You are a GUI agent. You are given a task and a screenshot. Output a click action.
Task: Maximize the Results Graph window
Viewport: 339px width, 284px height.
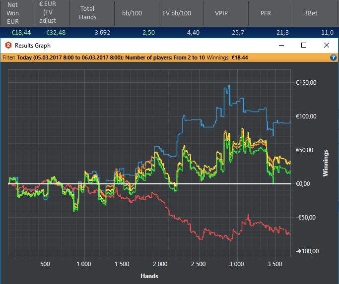[x=304, y=45]
